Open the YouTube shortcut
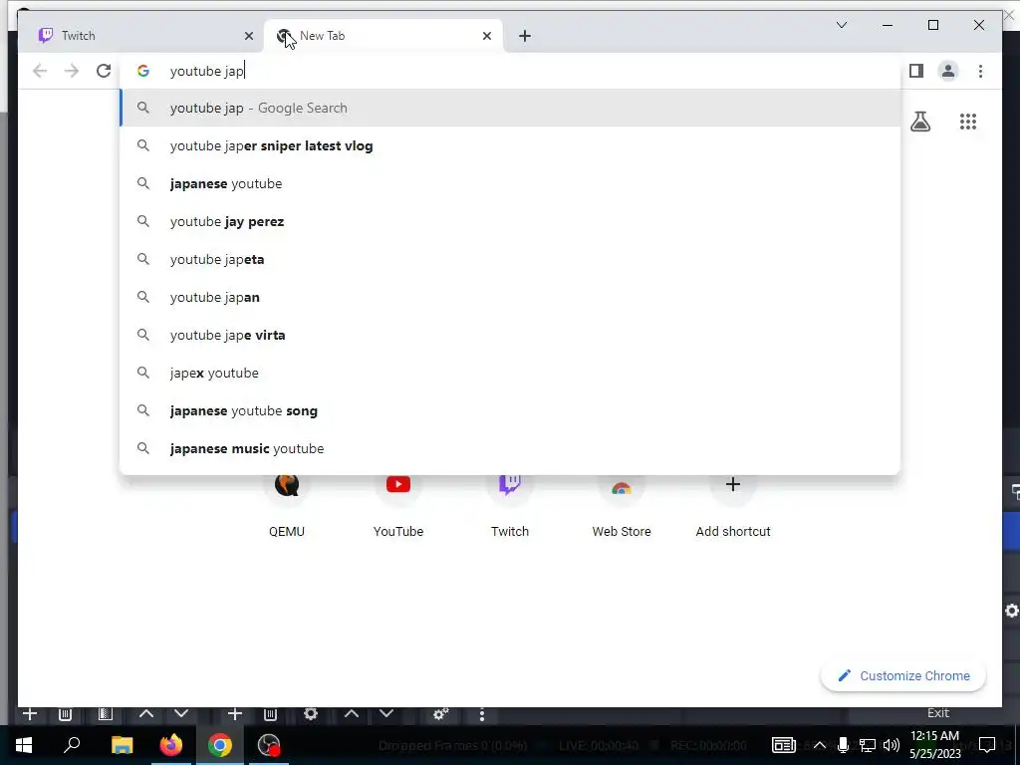This screenshot has height=765, width=1020. (x=398, y=507)
